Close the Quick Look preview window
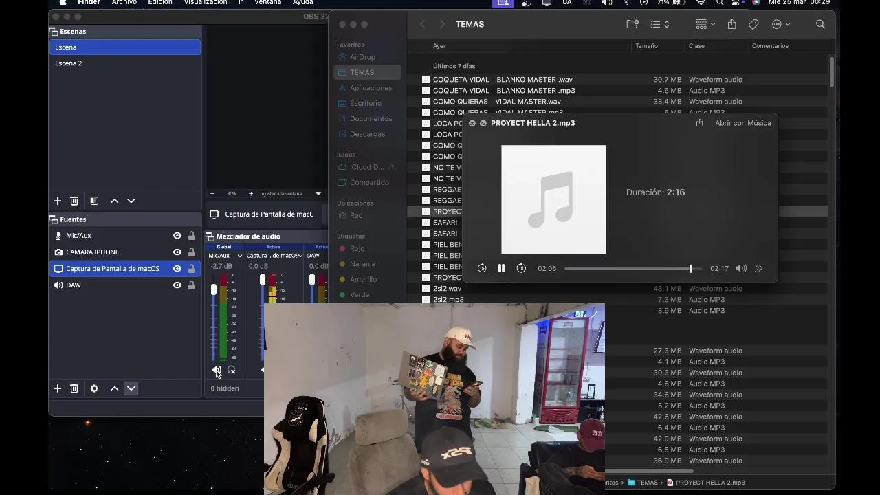 click(472, 123)
